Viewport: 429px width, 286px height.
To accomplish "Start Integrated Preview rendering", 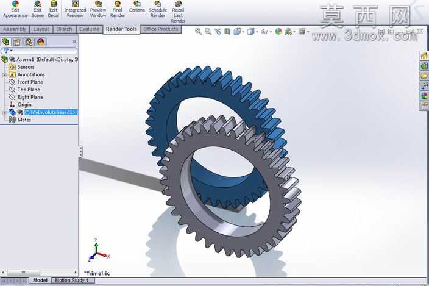I will 75,10.
